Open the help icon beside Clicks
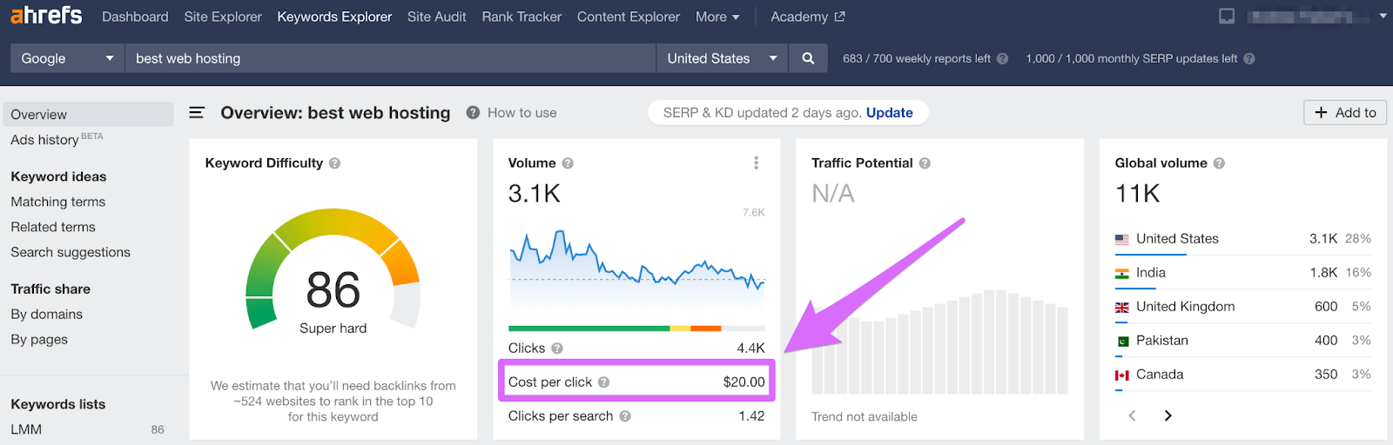The height and width of the screenshot is (445, 1393). click(x=557, y=349)
